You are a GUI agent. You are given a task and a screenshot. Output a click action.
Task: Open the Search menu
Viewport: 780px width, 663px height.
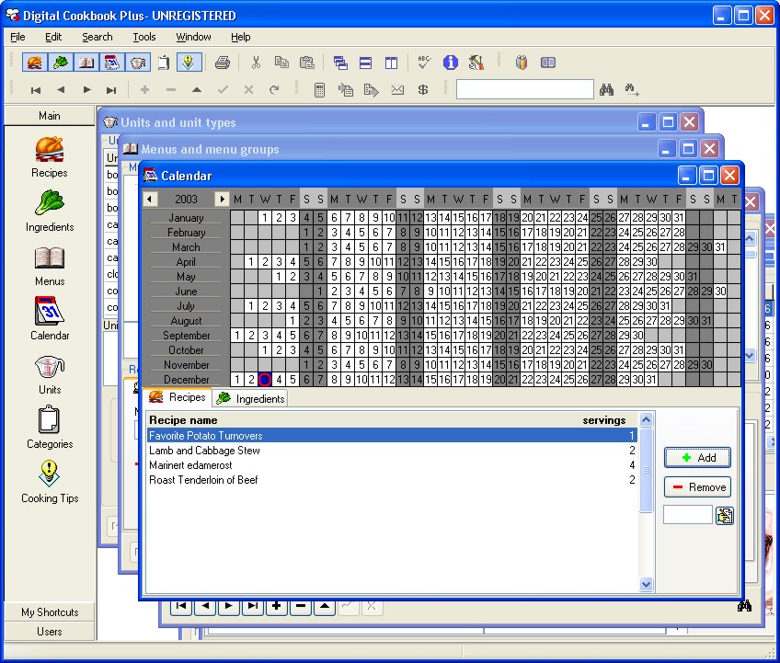(x=97, y=37)
